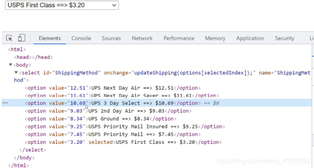
Task: Open the Sources tab
Action: (x=111, y=38)
